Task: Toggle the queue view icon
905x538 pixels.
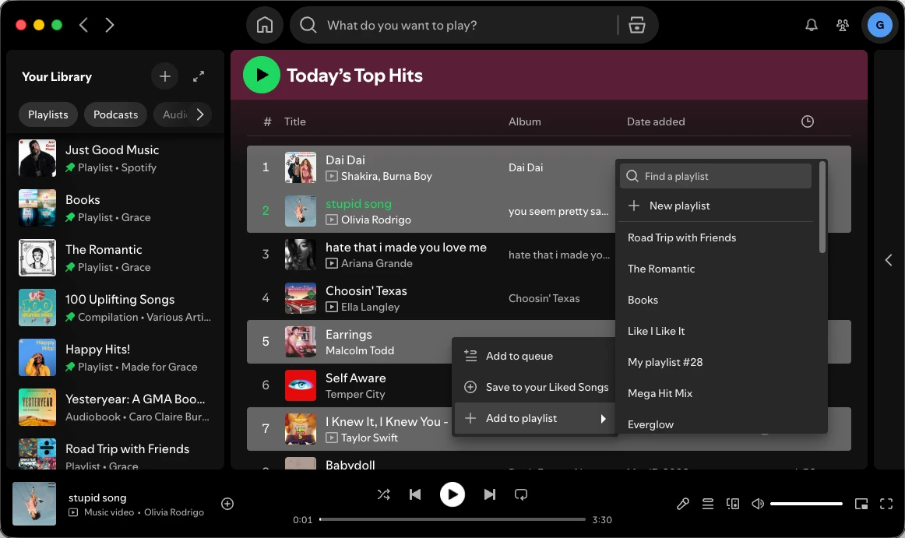Action: point(708,504)
